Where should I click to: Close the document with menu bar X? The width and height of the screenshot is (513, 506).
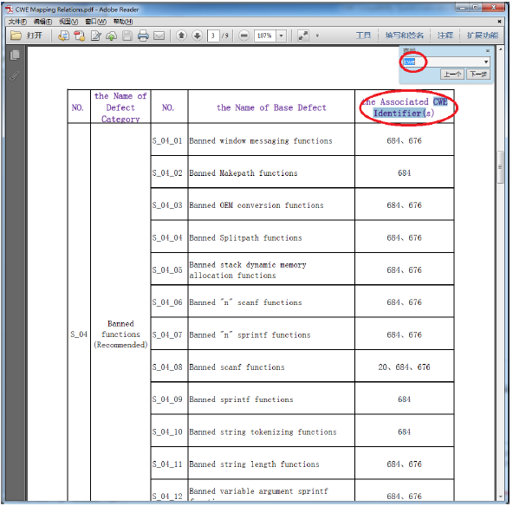[499, 22]
